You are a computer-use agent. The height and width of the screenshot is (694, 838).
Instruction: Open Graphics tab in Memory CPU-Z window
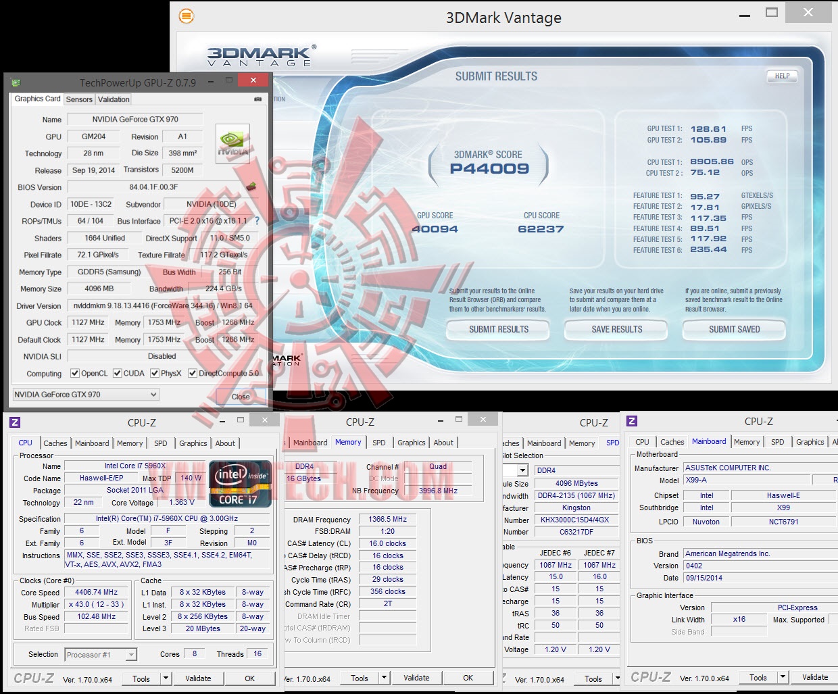pos(412,443)
